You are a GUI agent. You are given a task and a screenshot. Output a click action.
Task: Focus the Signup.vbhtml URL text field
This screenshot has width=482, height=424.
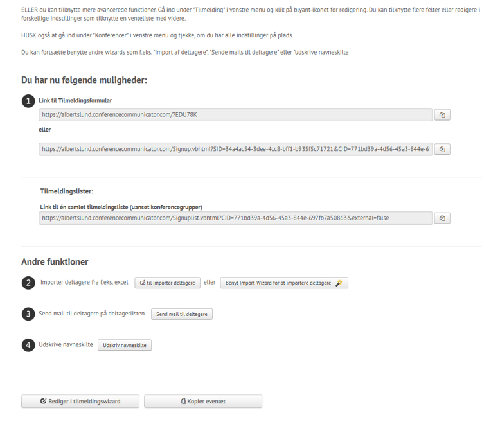pyautogui.click(x=235, y=149)
